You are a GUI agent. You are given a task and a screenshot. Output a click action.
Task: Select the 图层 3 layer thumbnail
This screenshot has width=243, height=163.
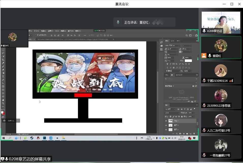[x=170, y=125]
